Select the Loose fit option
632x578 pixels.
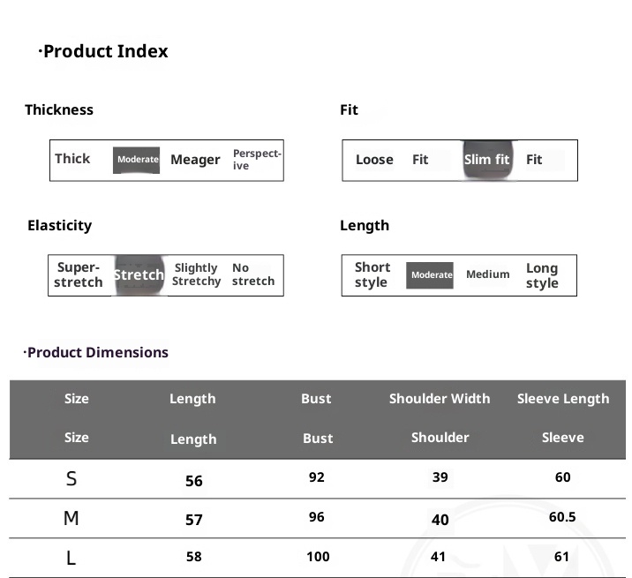(x=374, y=160)
